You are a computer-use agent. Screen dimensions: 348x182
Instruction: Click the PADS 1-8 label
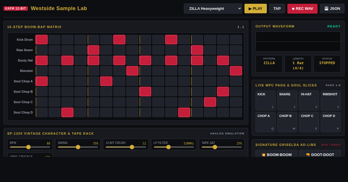[x=333, y=85]
